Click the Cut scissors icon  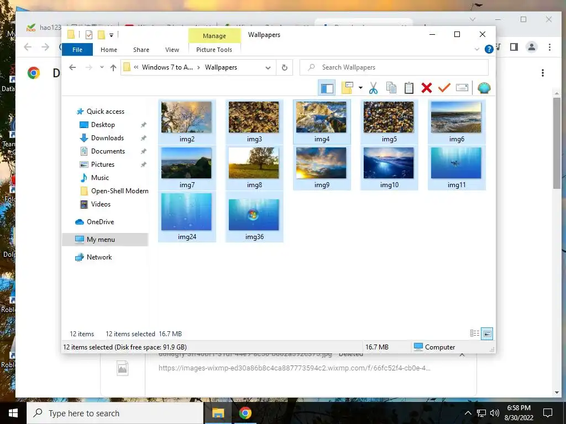point(373,88)
